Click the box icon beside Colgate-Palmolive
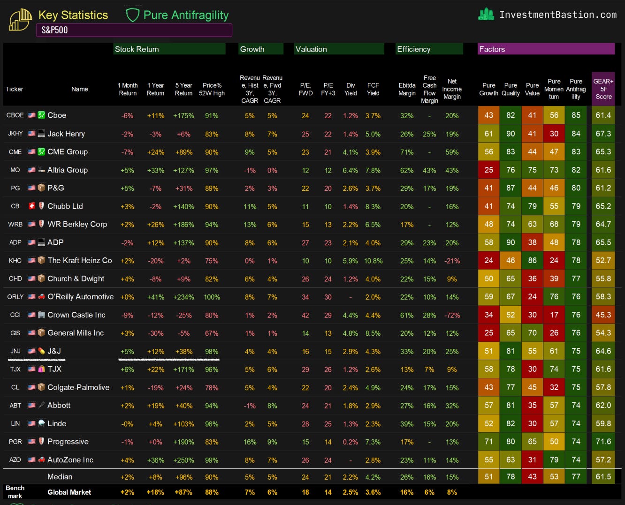625x505 pixels. pos(41,387)
